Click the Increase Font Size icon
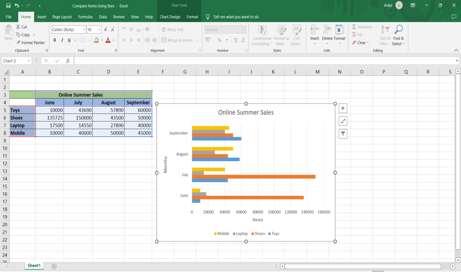This screenshot has width=461, height=272. point(106,30)
